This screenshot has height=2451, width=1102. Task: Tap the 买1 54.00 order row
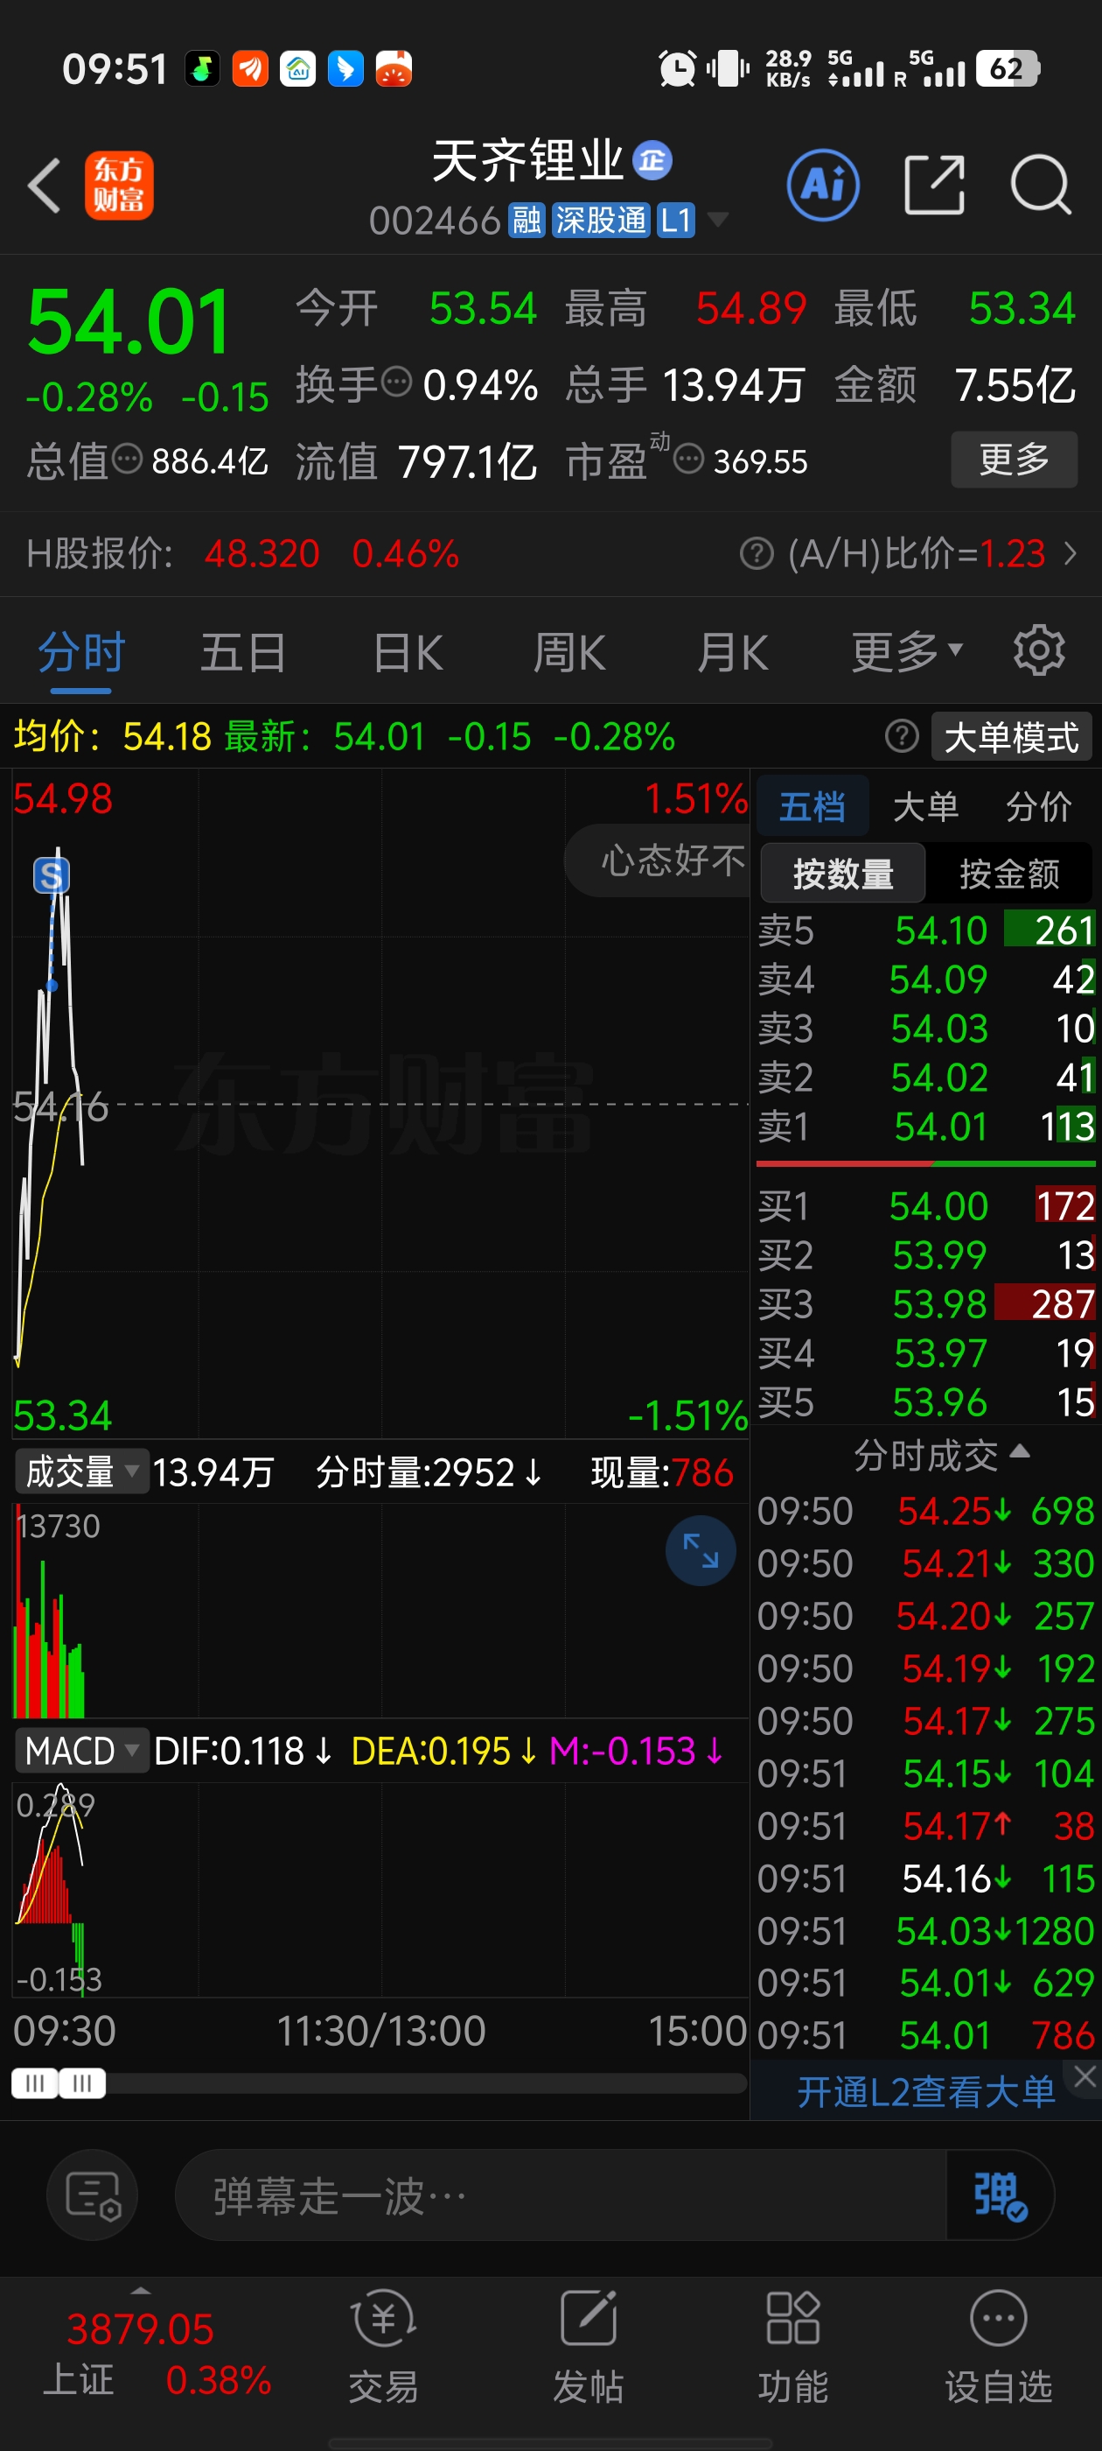pyautogui.click(x=926, y=1206)
